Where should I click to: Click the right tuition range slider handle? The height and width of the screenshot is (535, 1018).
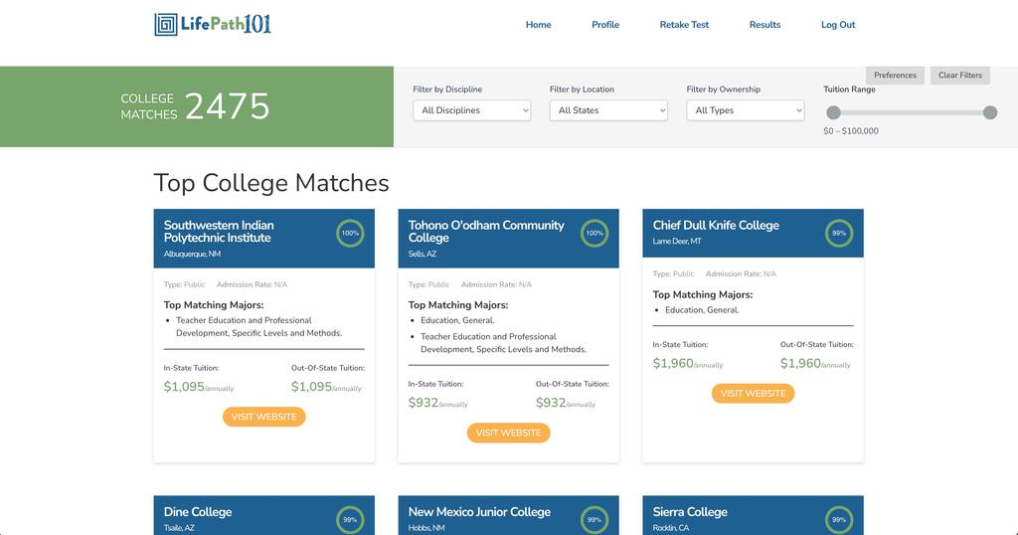[x=990, y=113]
